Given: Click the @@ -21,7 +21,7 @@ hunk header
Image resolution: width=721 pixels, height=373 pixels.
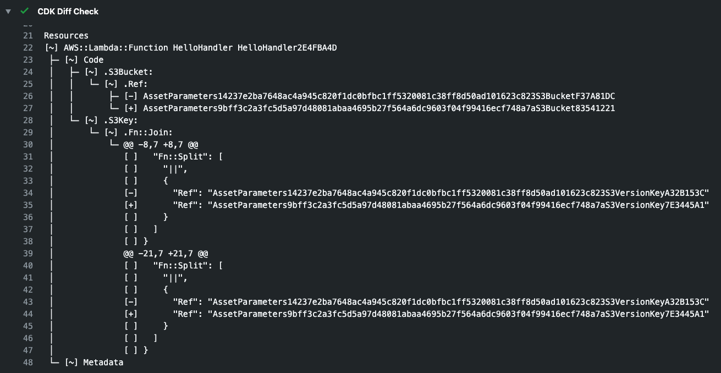Looking at the screenshot, I should tap(166, 254).
